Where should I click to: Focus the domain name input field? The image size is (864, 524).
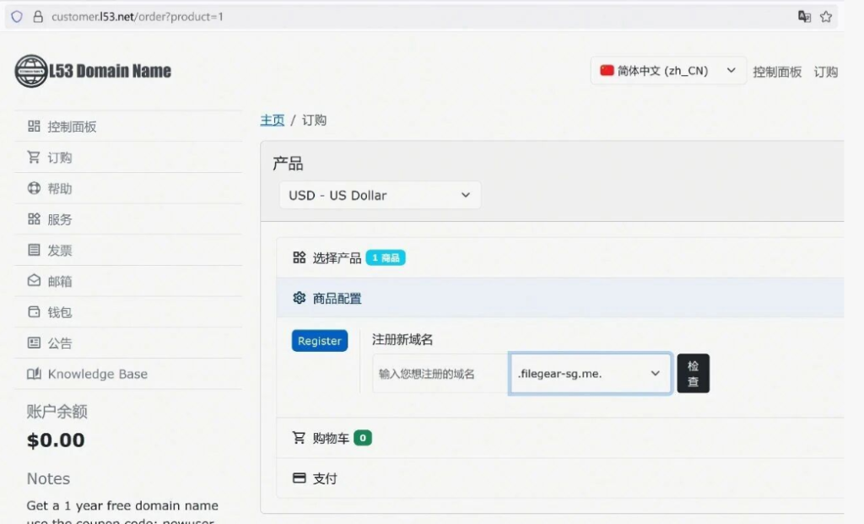coord(440,374)
